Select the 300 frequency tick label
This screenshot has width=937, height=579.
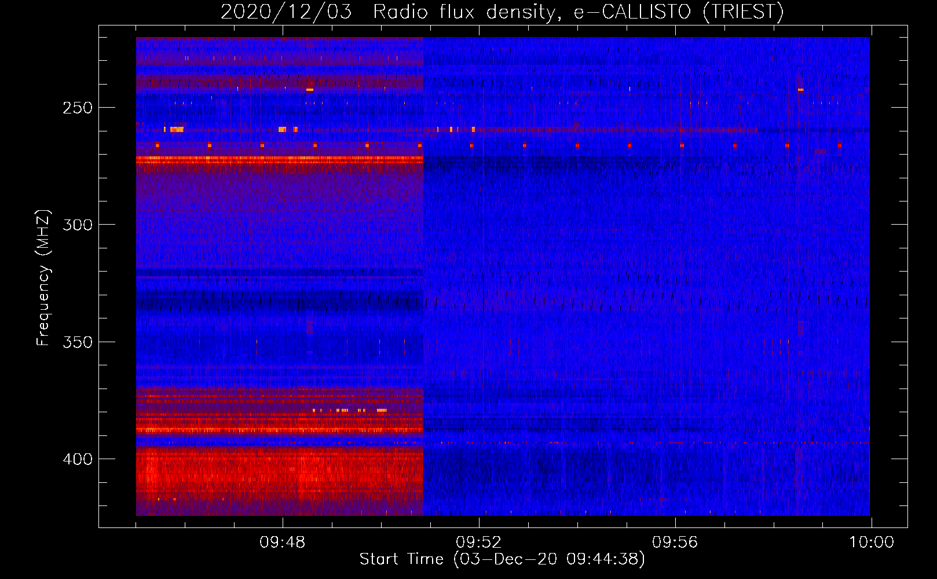78,225
